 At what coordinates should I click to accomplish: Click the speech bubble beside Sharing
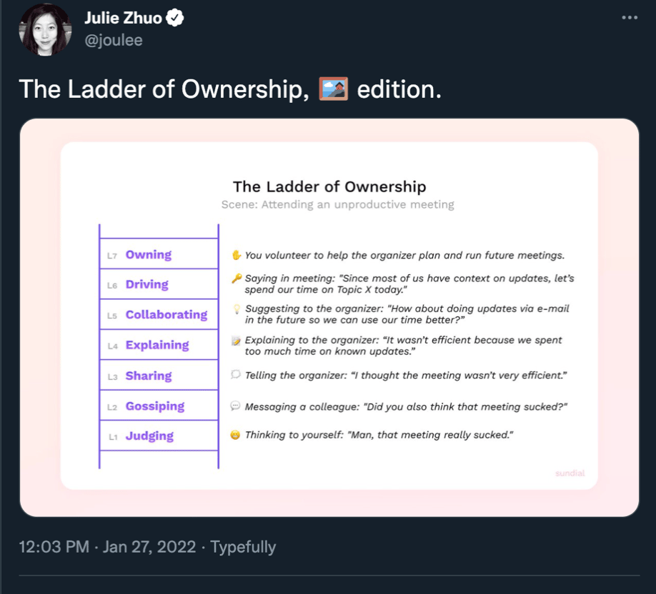coord(236,374)
